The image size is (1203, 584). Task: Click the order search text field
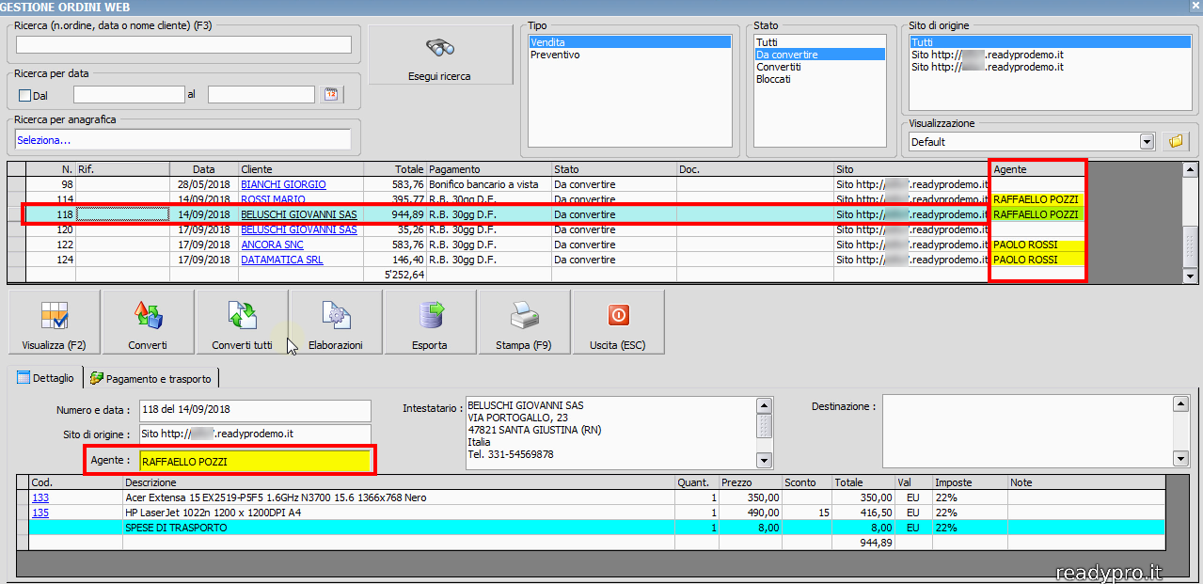[x=183, y=44]
